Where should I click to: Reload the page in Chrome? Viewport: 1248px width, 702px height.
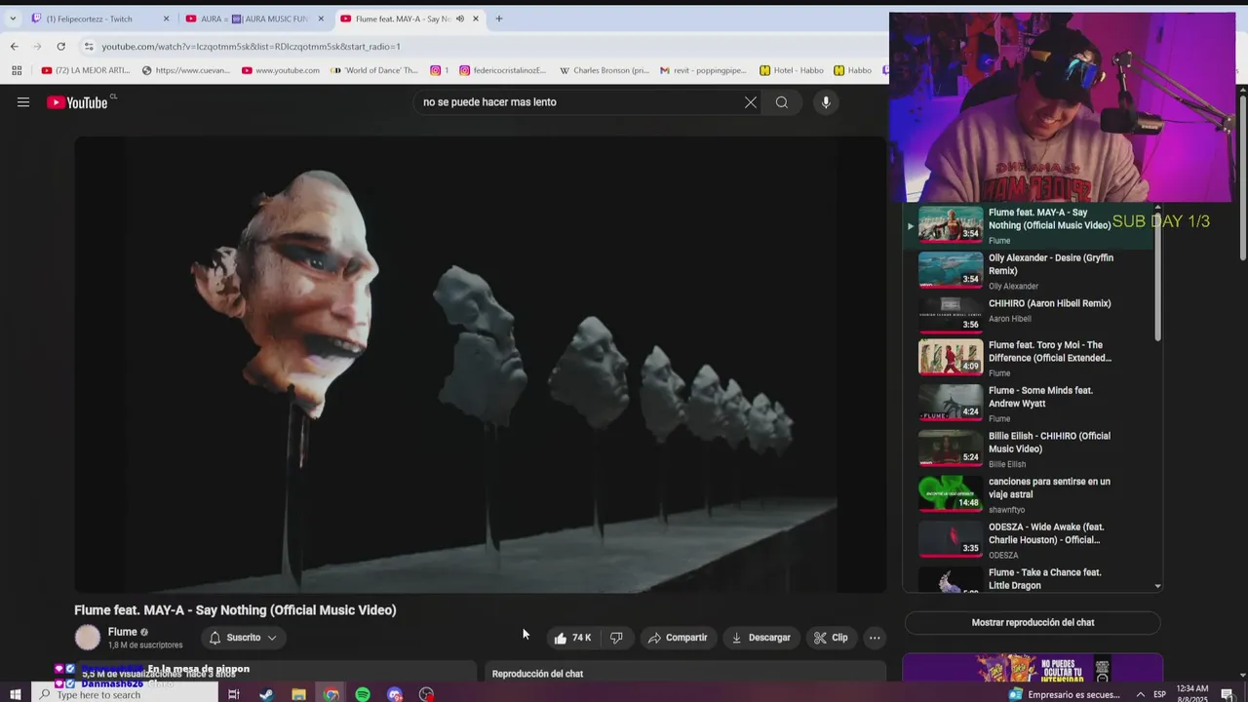click(60, 46)
